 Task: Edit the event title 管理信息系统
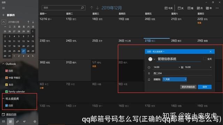179,59
